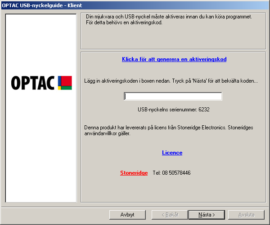270x225 pixels.
Task: Click the greyed-out Avsluta button
Action: click(246, 215)
